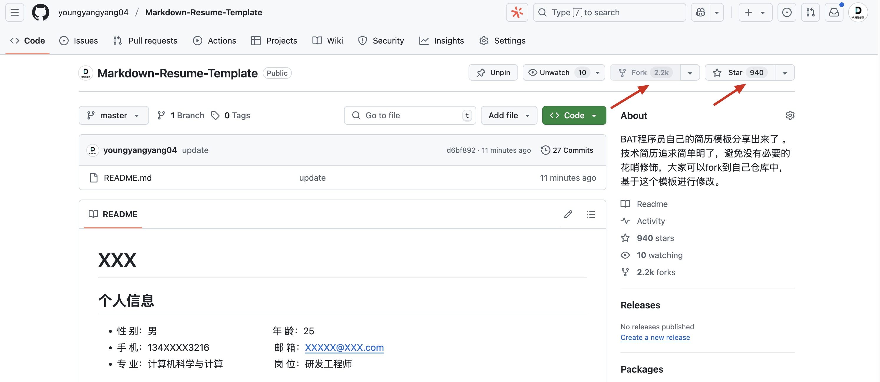Open the hamburger navigation menu
Image resolution: width=880 pixels, height=382 pixels.
[15, 12]
